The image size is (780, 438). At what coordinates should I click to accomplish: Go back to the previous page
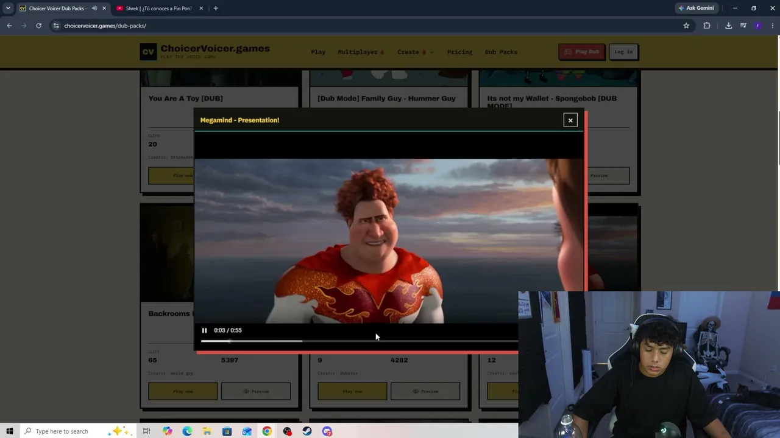tap(9, 26)
